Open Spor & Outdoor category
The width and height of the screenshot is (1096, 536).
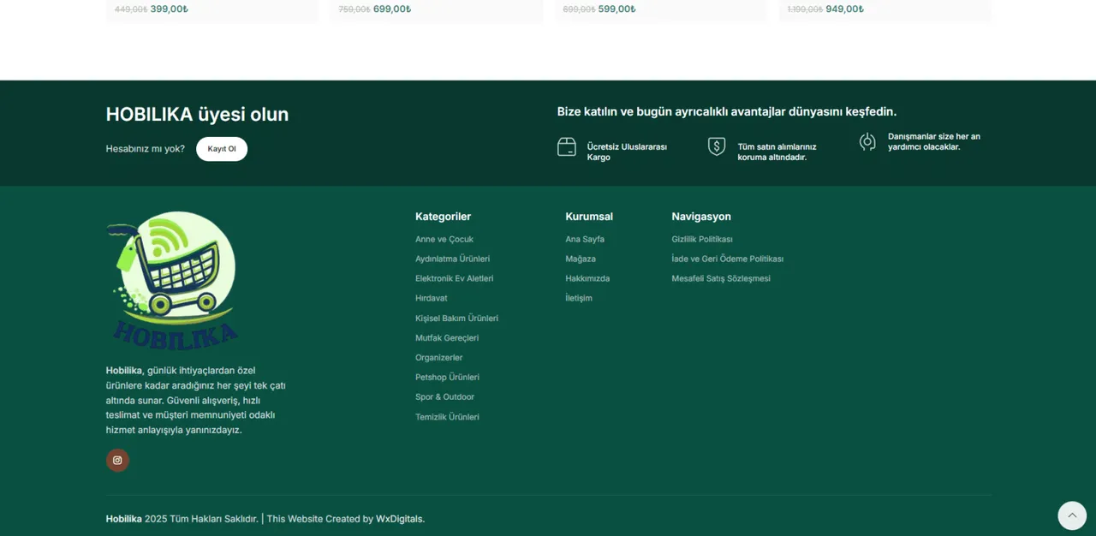[x=444, y=397]
